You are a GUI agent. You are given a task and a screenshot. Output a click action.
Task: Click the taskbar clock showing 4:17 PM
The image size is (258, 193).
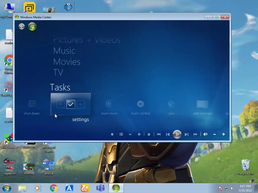(x=245, y=188)
